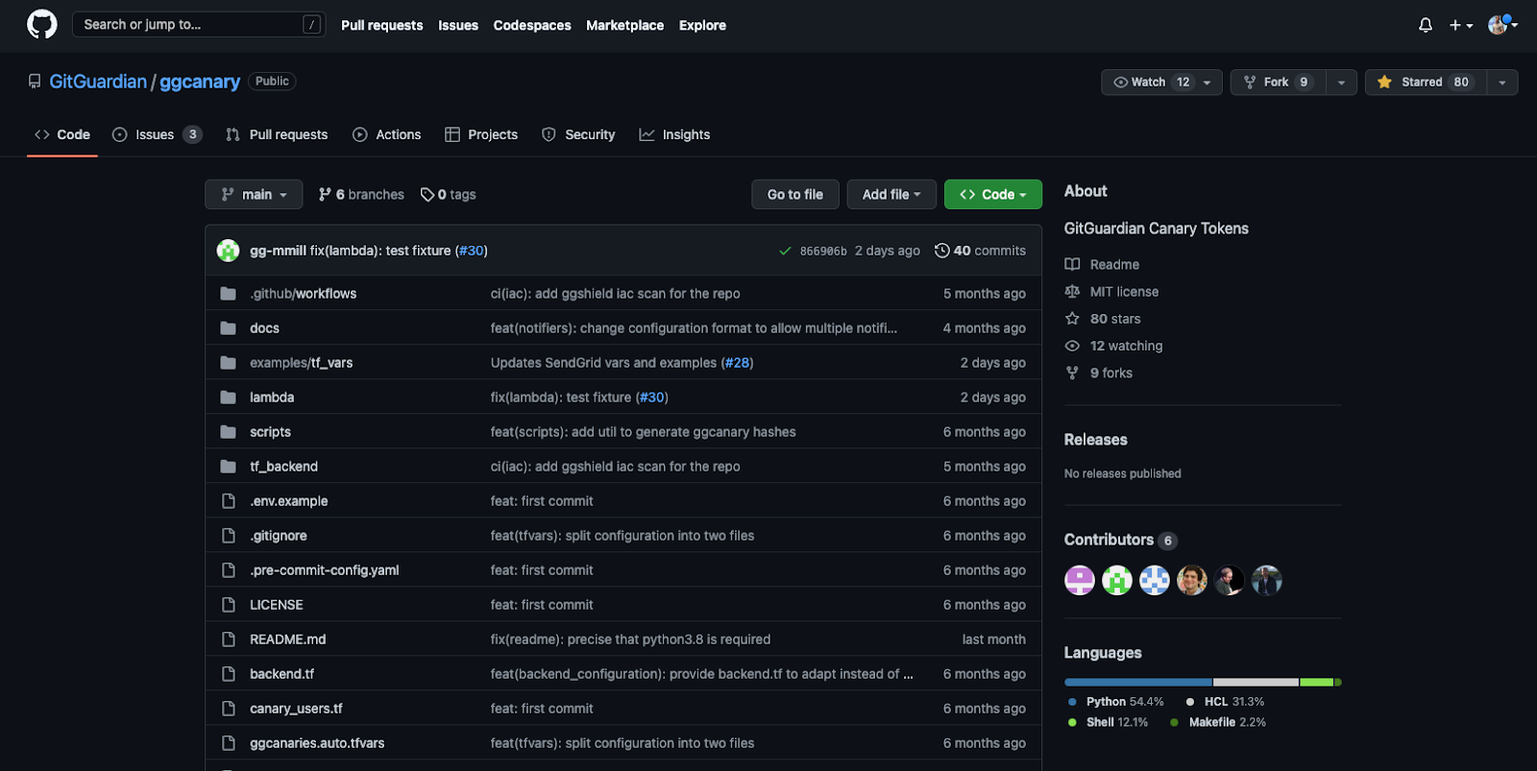The height and width of the screenshot is (771, 1537).
Task: Click the LICENSE file icon
Action: [x=229, y=605]
